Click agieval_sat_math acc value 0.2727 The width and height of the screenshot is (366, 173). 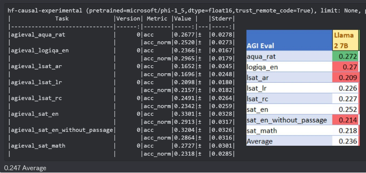click(x=185, y=146)
